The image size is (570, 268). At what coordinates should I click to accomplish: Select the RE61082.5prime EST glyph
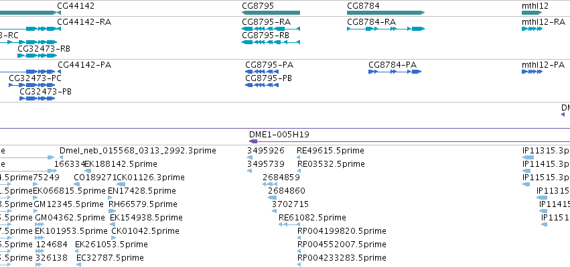click(289, 224)
